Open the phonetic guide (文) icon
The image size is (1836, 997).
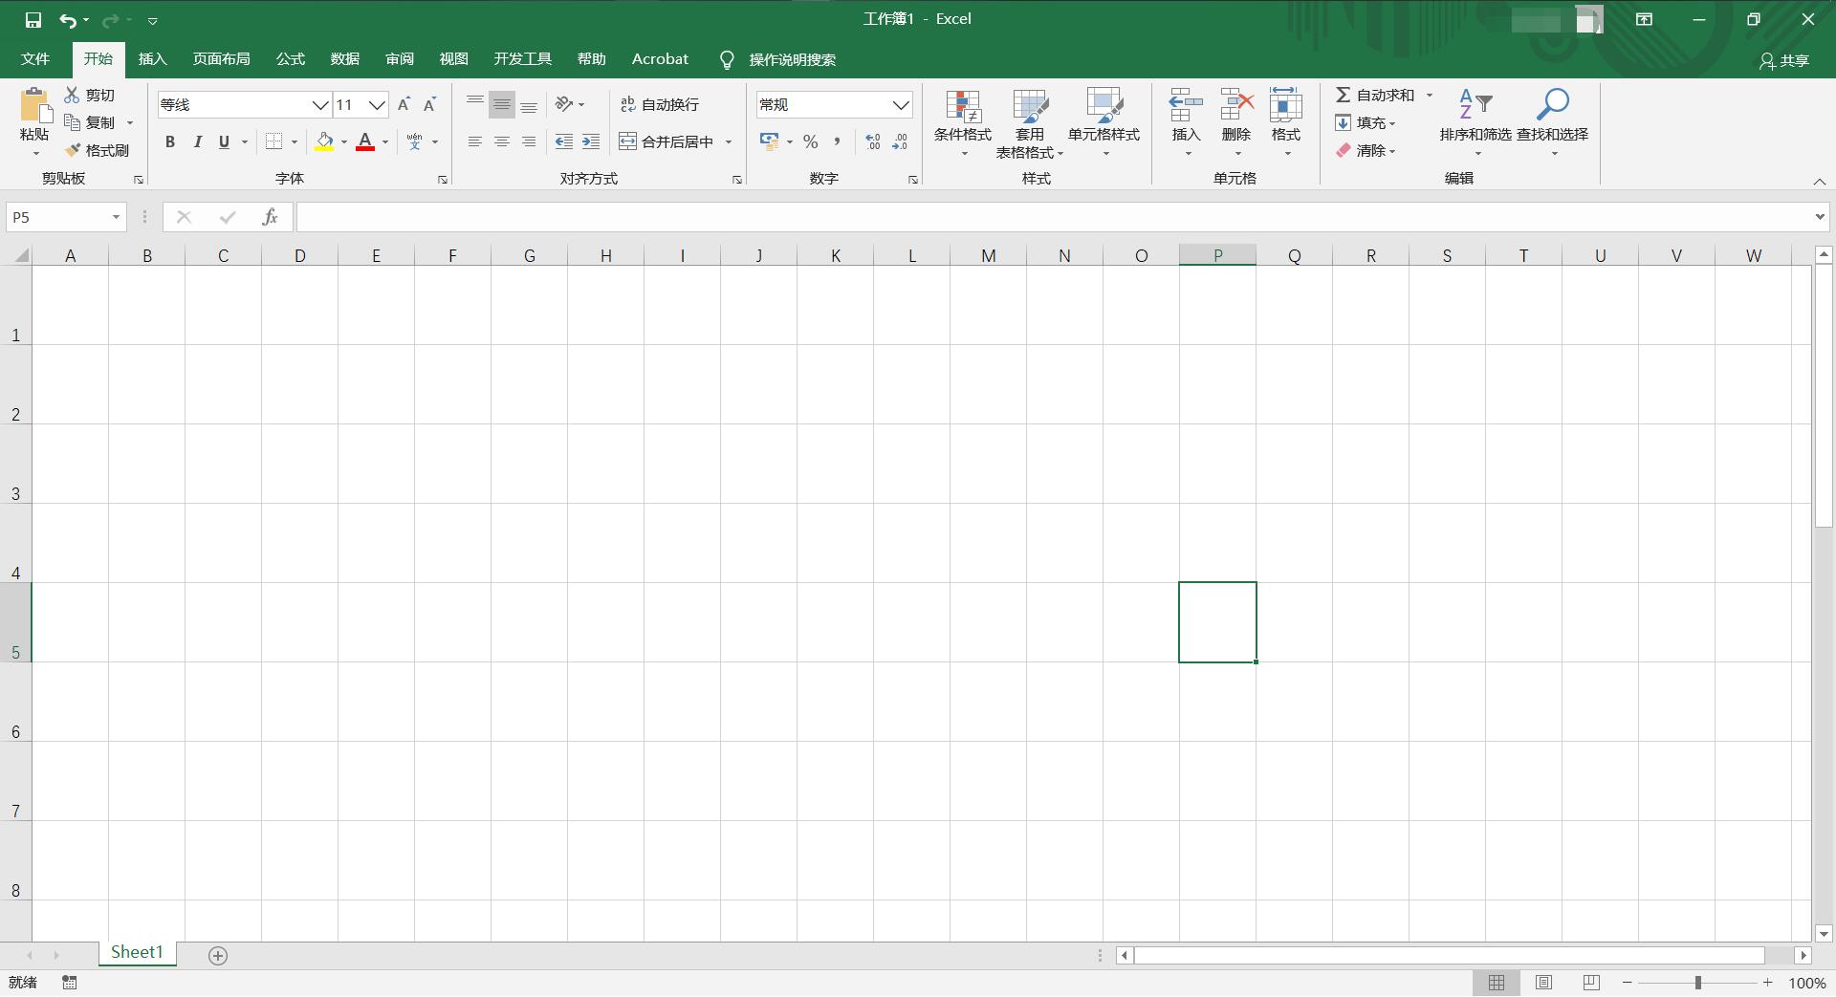[x=414, y=141]
